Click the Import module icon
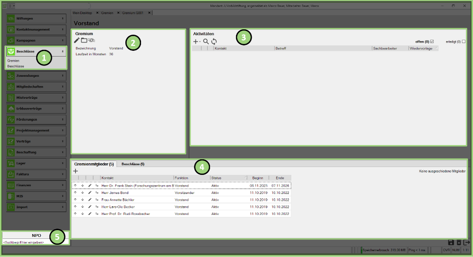The height and width of the screenshot is (257, 473). click(11, 207)
